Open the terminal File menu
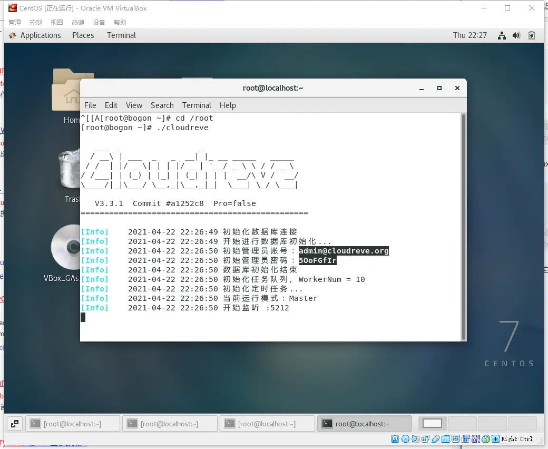Image resolution: width=548 pixels, height=449 pixels. [90, 105]
